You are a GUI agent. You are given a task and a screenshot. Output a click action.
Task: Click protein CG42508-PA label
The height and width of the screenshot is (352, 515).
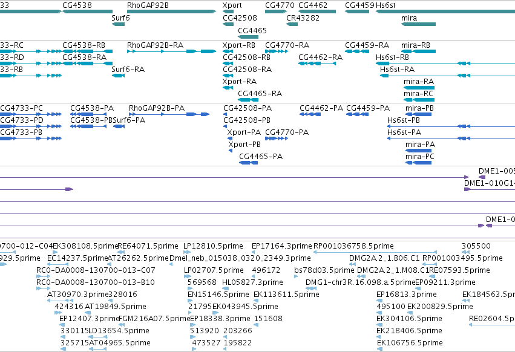coord(248,108)
